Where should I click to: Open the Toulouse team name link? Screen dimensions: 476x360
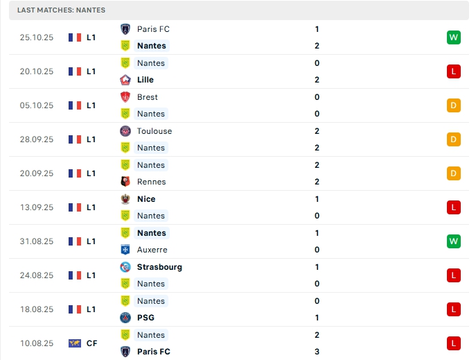(x=155, y=131)
